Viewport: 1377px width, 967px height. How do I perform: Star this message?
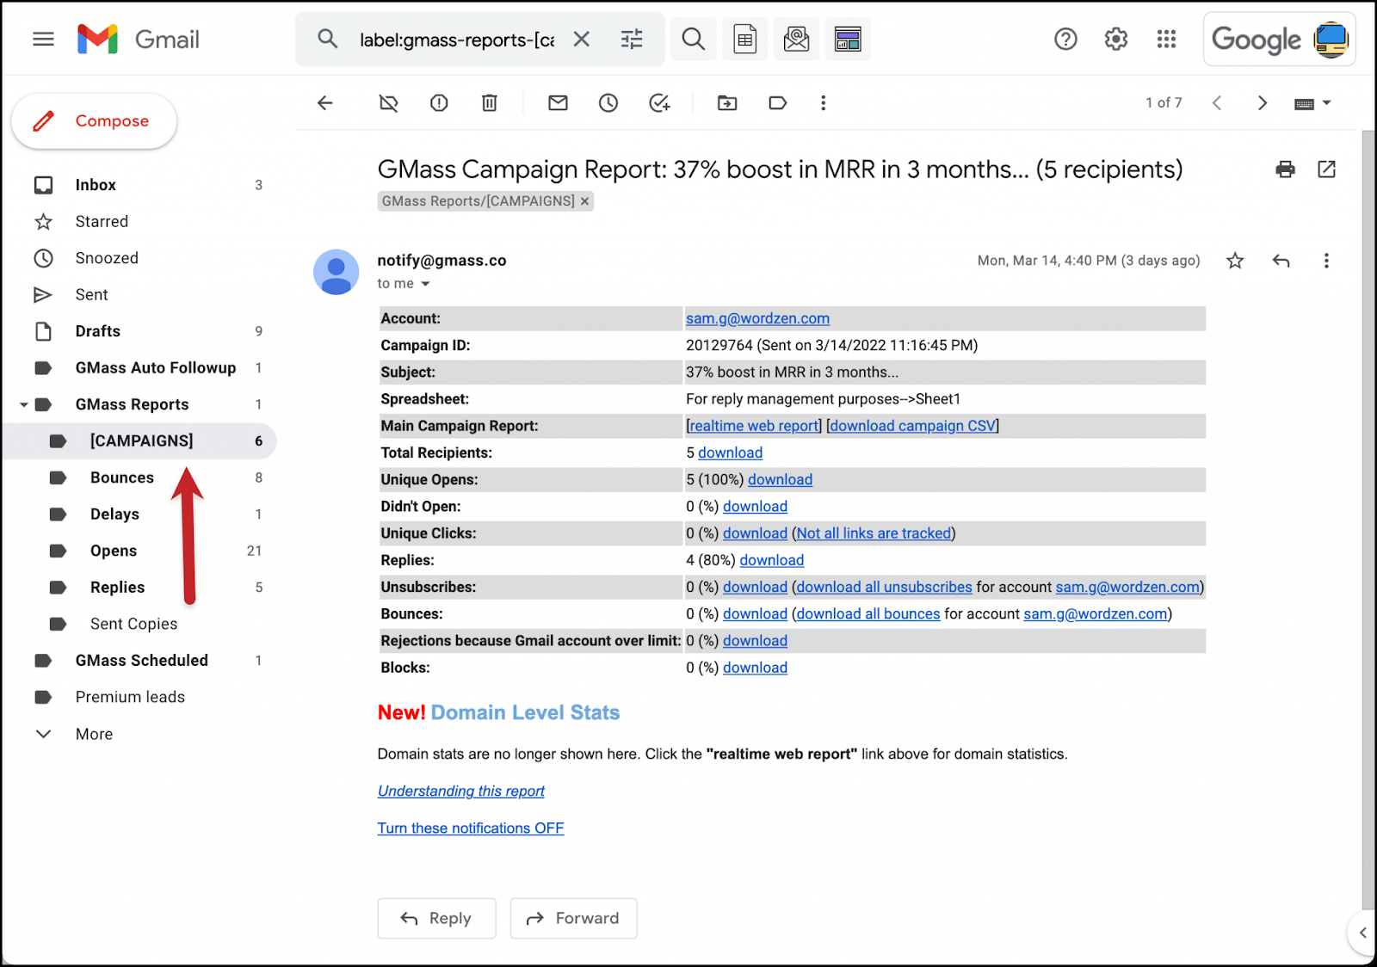pos(1235,261)
